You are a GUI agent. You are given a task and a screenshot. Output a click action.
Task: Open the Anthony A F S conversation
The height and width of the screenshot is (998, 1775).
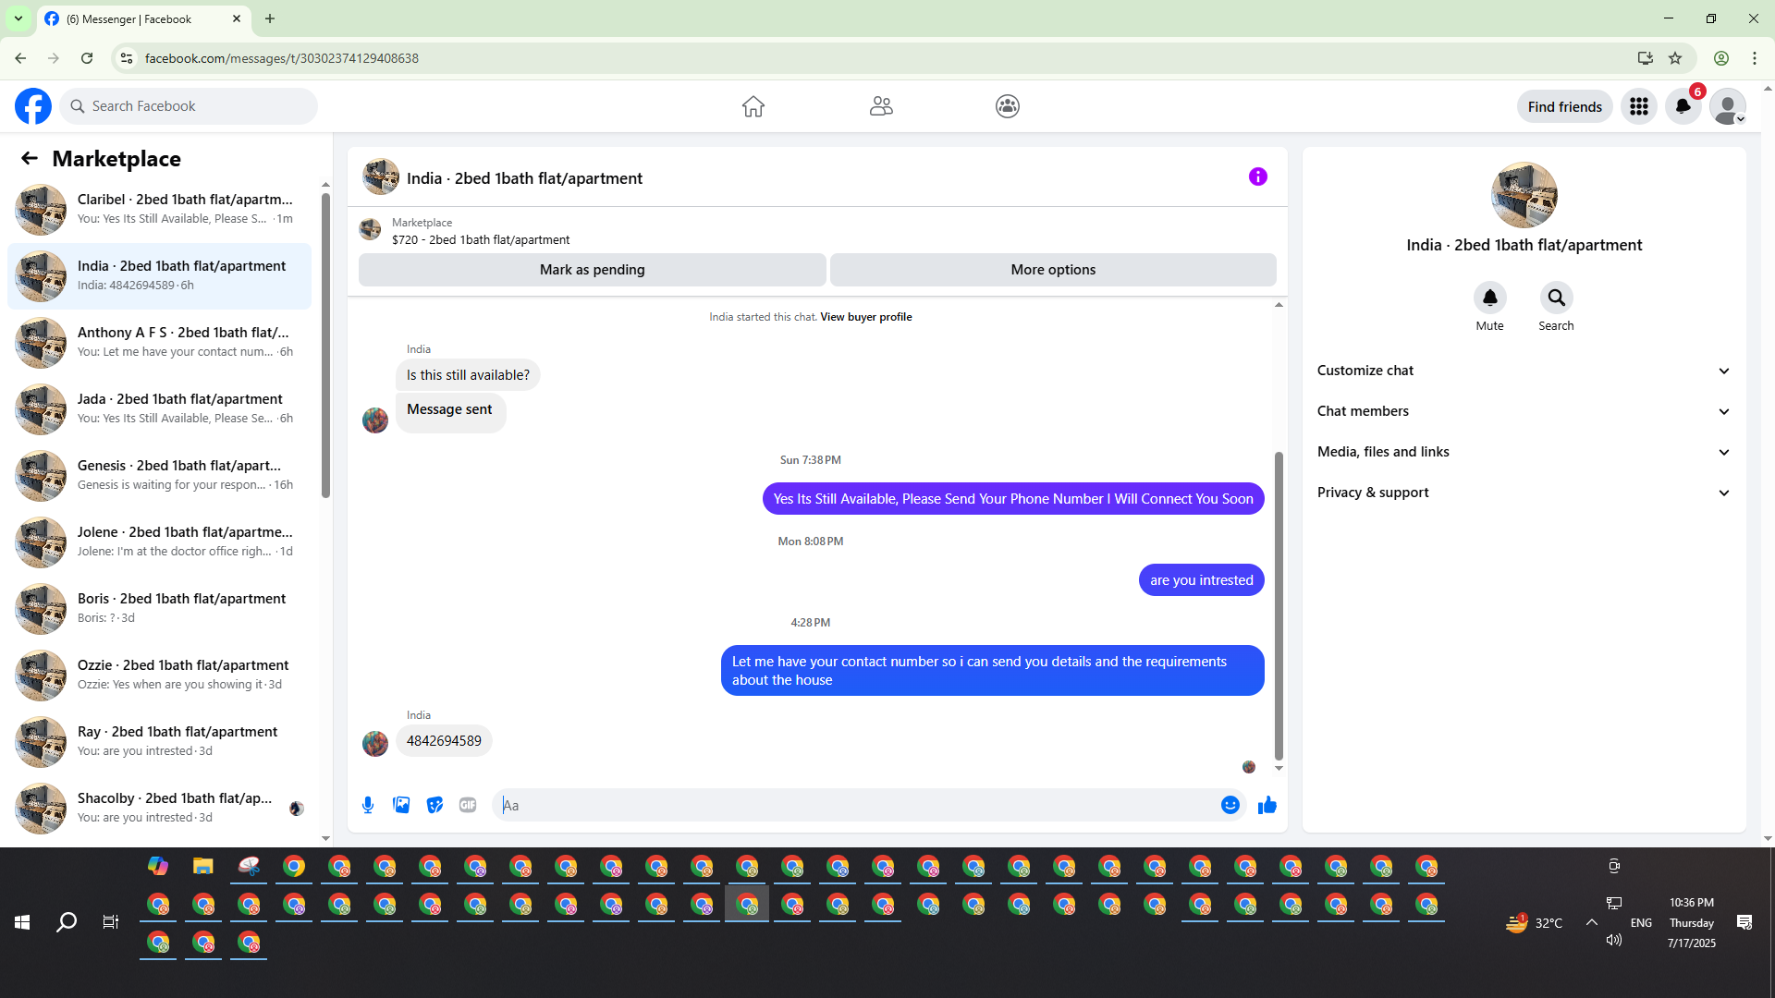click(159, 343)
